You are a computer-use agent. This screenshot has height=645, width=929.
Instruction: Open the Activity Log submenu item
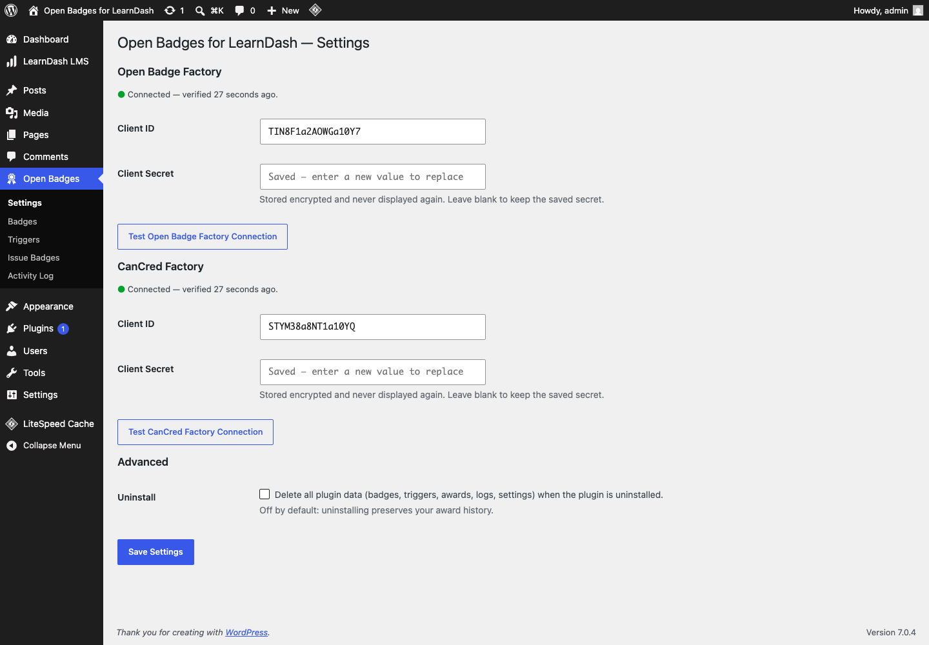(31, 275)
